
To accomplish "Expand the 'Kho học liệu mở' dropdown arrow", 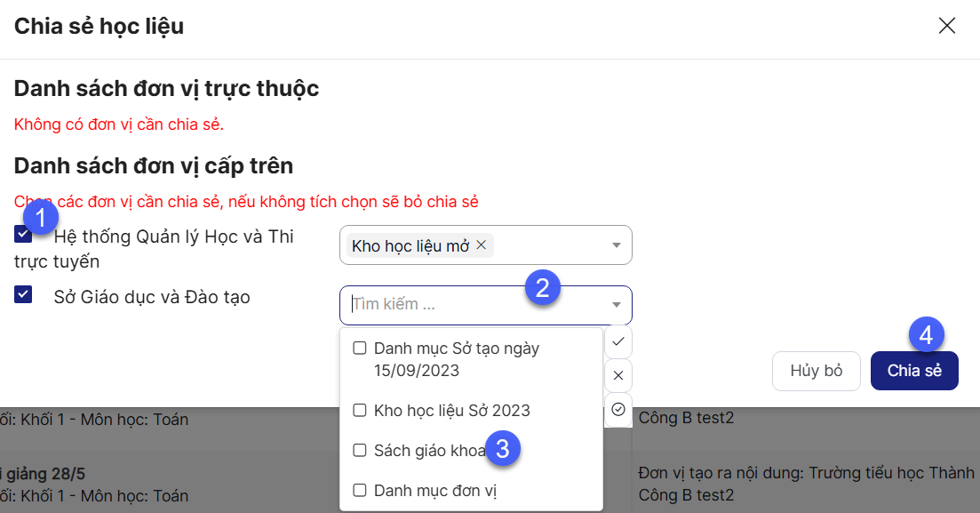I will pos(617,245).
